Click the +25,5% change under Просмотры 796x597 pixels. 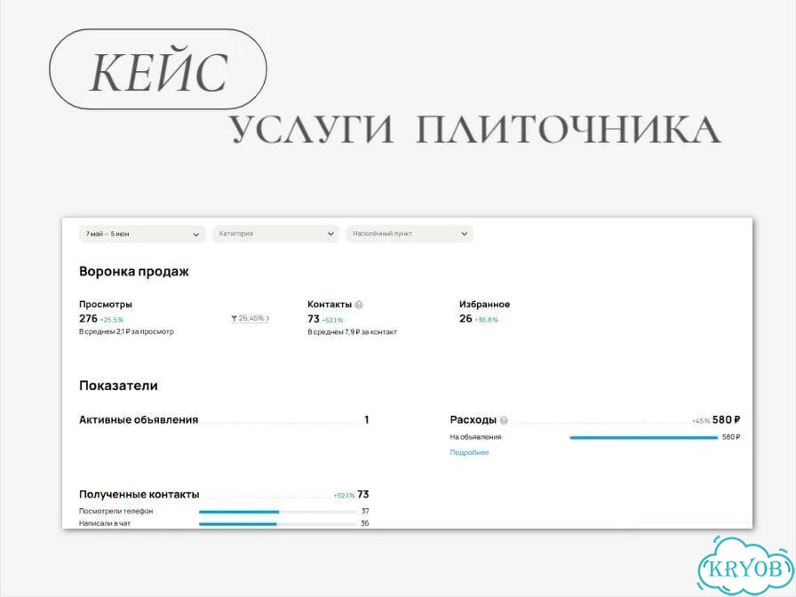[112, 320]
